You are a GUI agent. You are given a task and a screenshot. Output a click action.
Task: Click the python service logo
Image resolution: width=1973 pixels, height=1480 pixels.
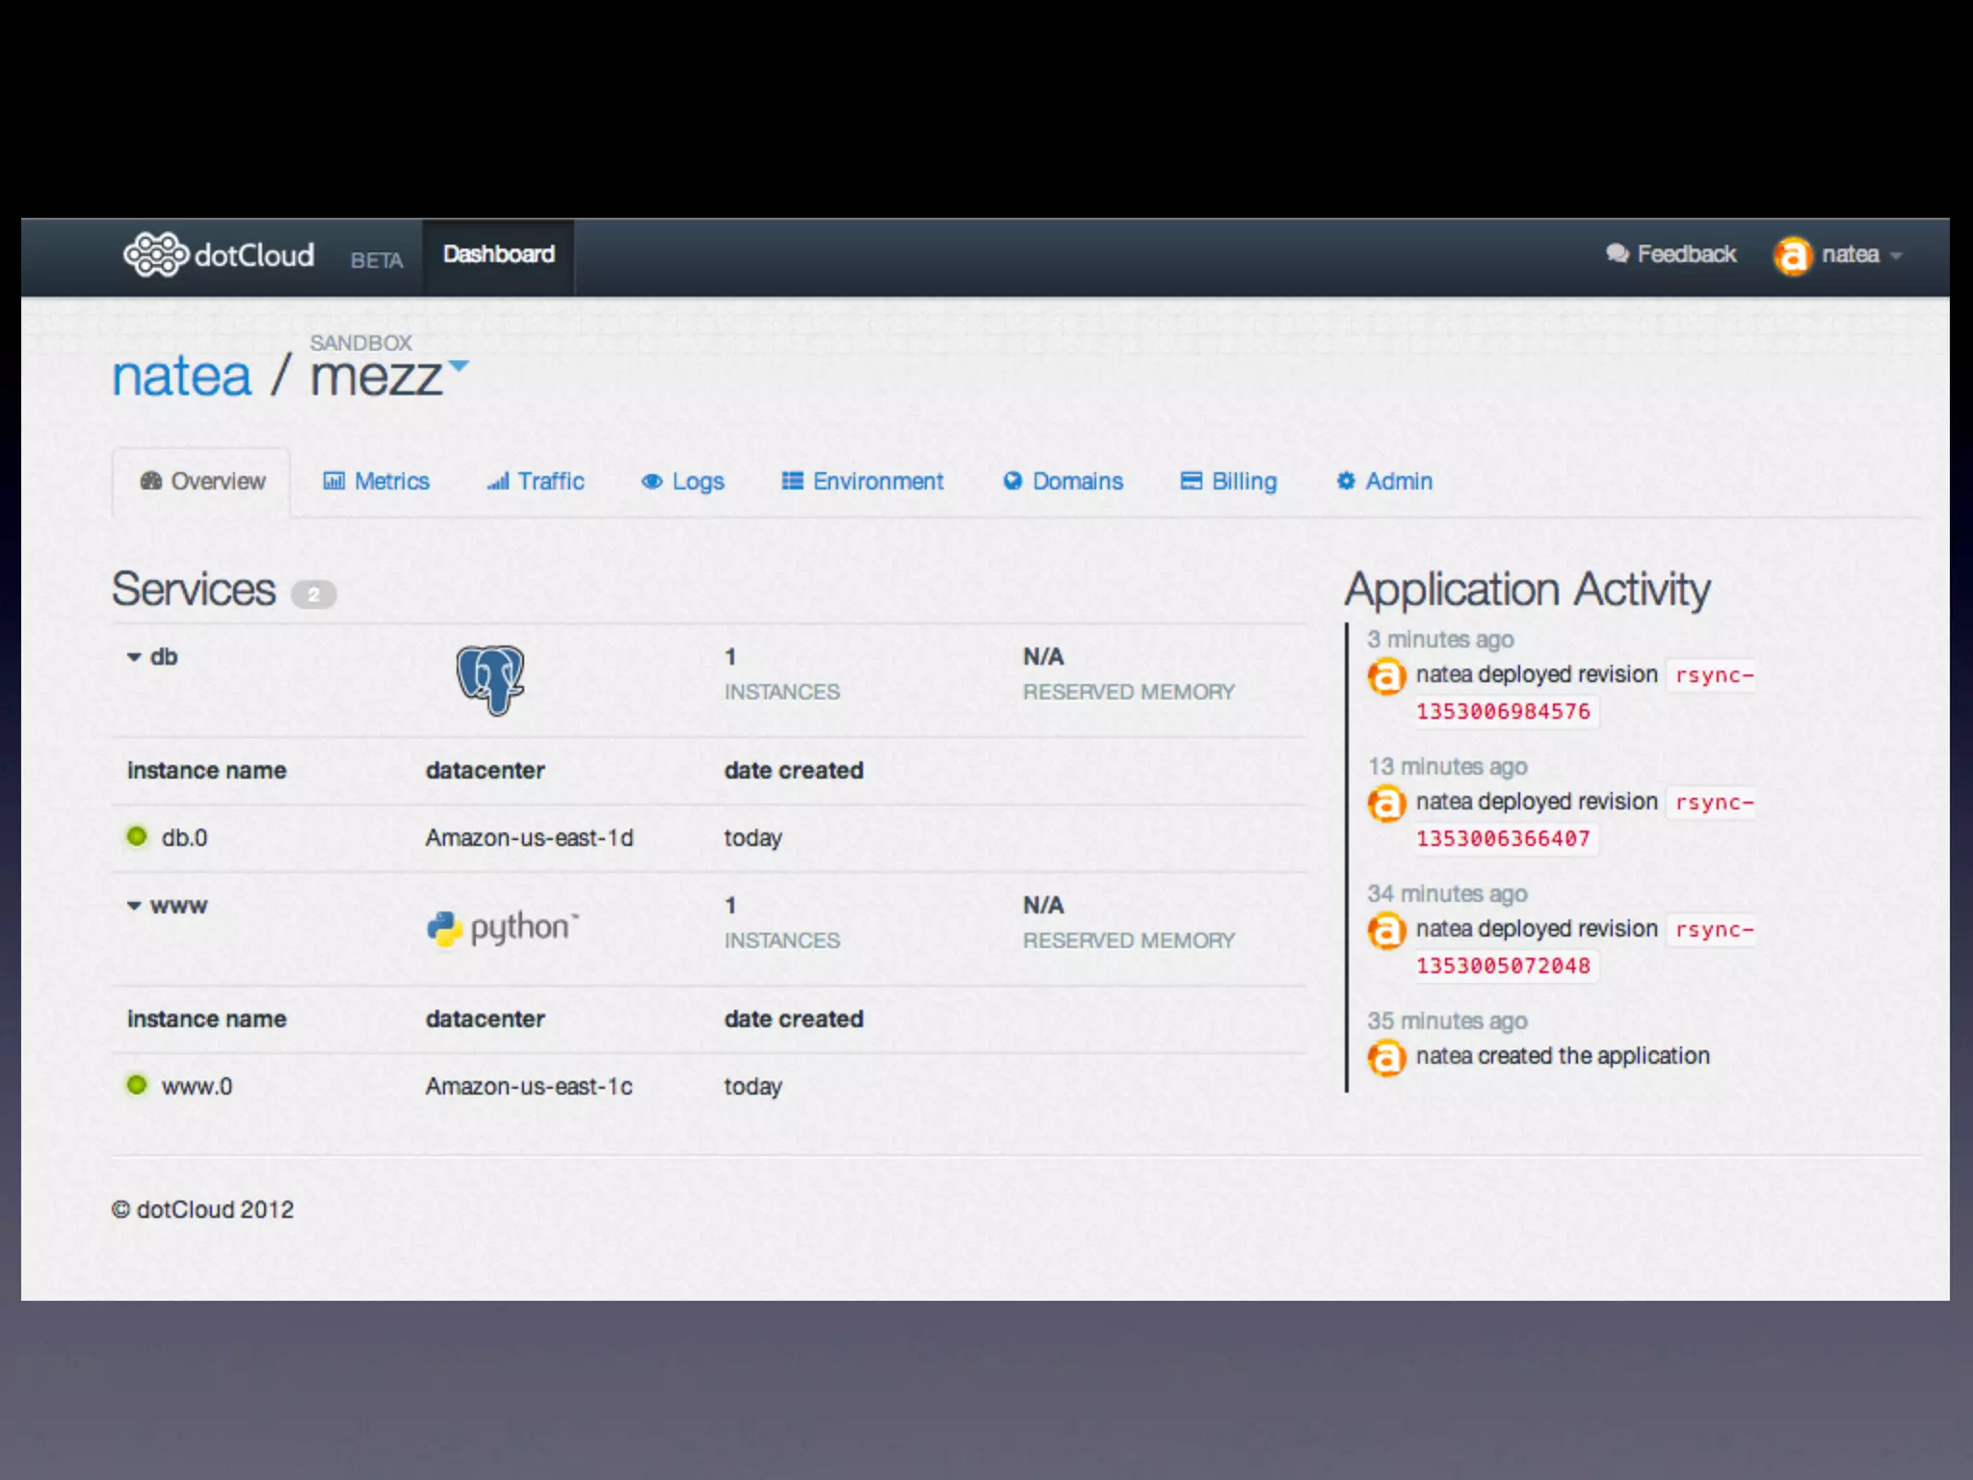(502, 927)
